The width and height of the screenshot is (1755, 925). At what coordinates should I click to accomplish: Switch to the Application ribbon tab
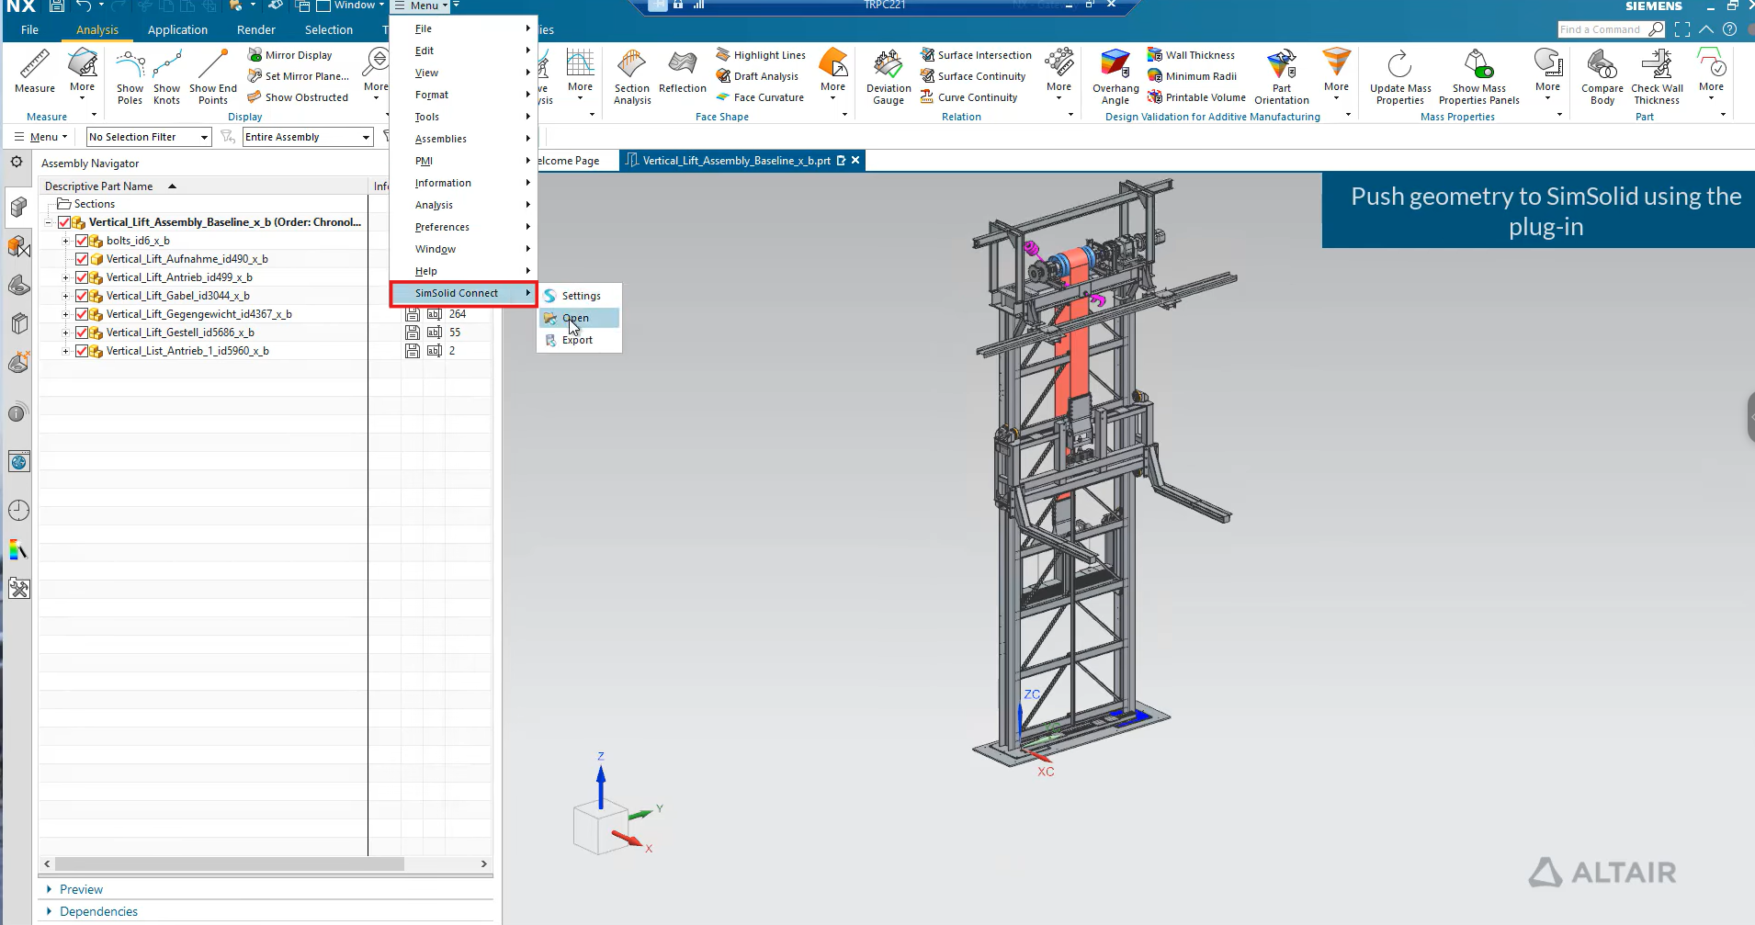(x=177, y=29)
